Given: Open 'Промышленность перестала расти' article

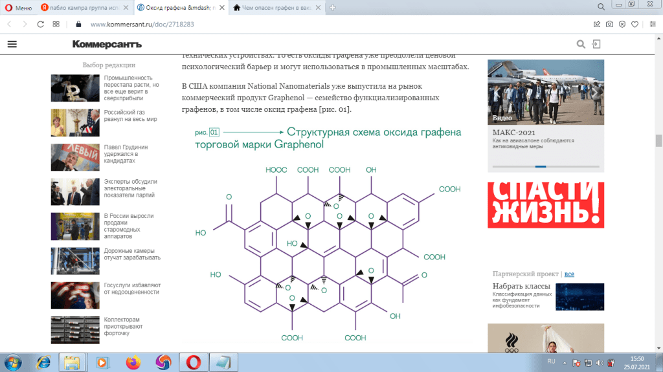Looking at the screenshot, I should pyautogui.click(x=131, y=88).
